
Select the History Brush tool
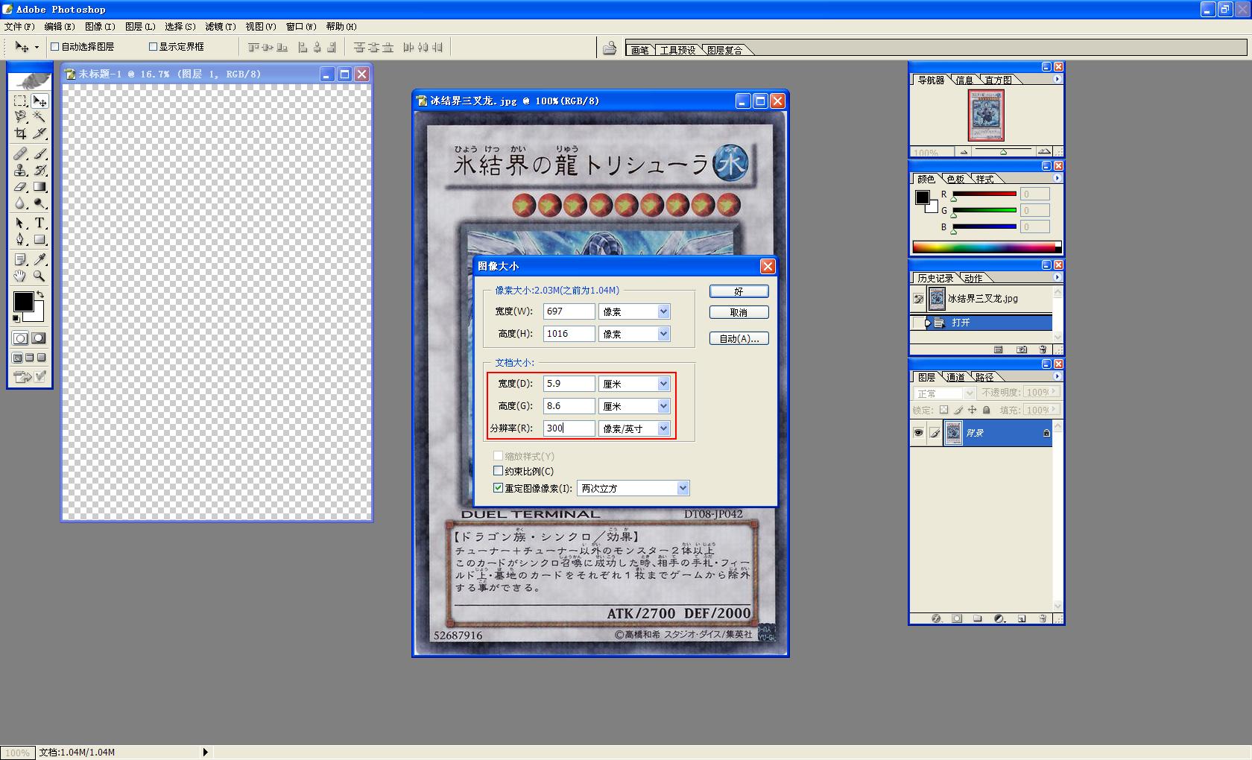click(39, 171)
